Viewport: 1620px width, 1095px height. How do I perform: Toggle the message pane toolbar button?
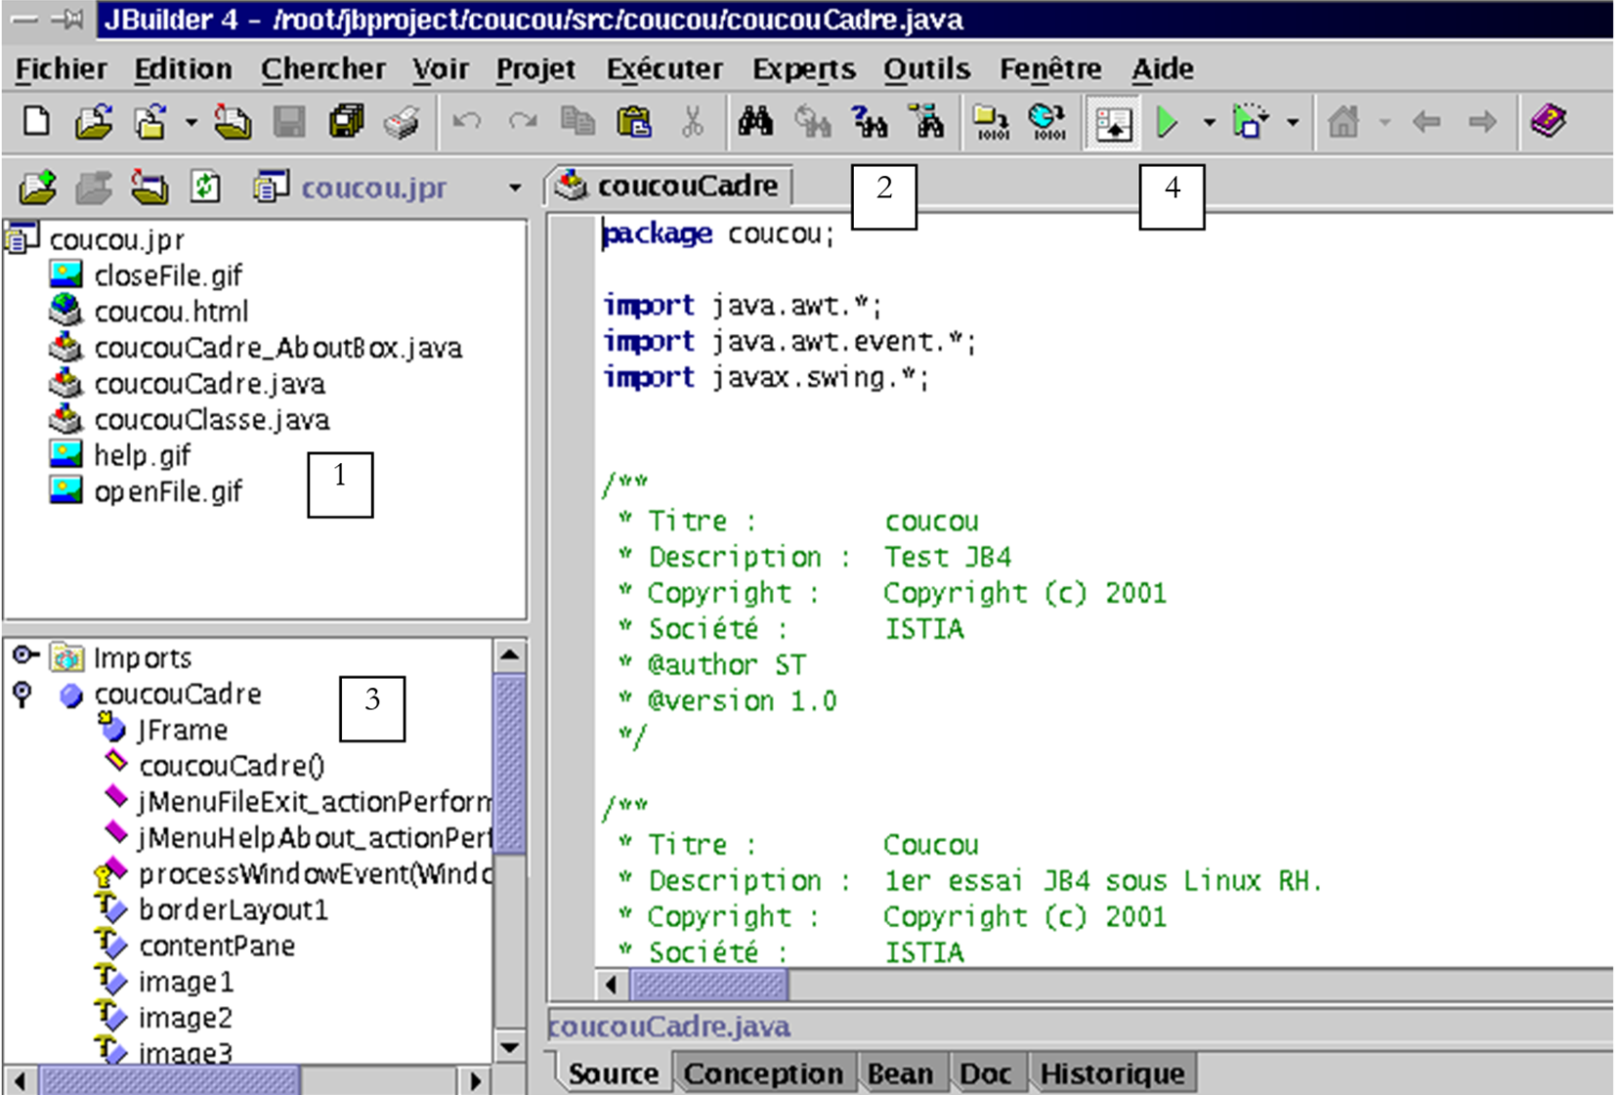(x=1113, y=124)
